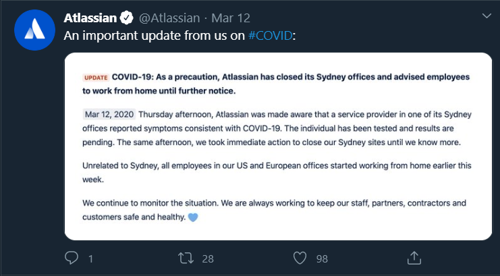The height and width of the screenshot is (276, 500).
Task: Click the reply count 1
Action: (x=90, y=258)
